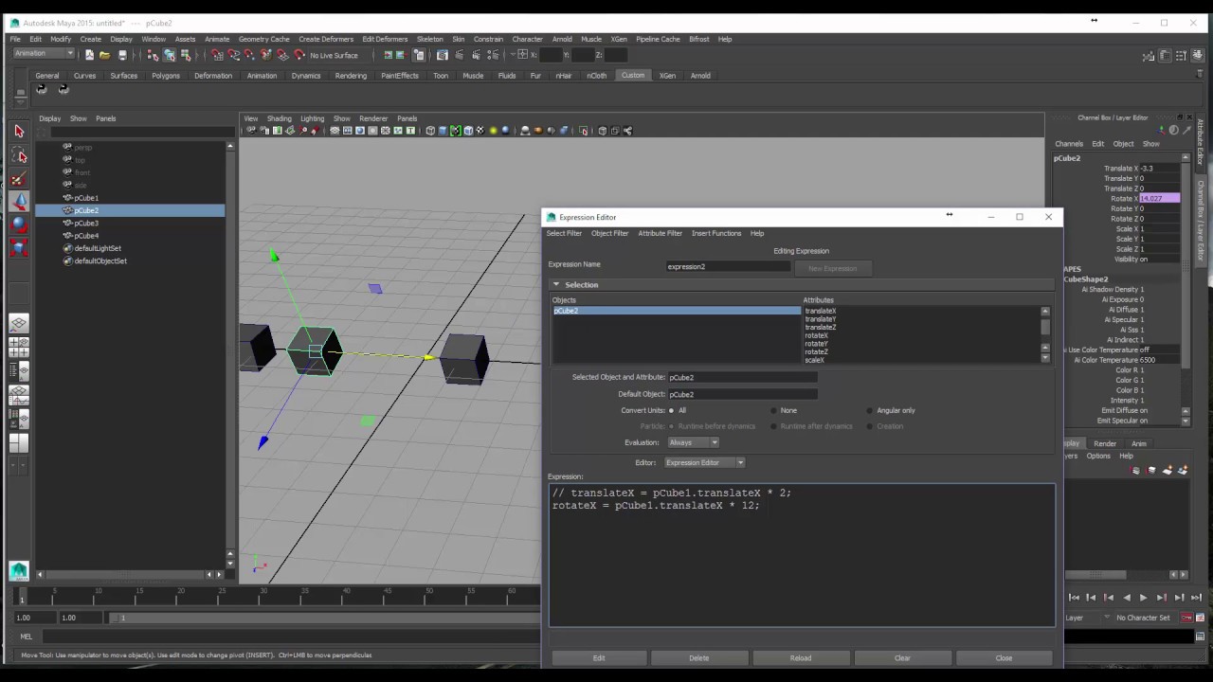This screenshot has width=1213, height=682.
Task: Toggle snap to curves magnet icon
Action: click(234, 55)
